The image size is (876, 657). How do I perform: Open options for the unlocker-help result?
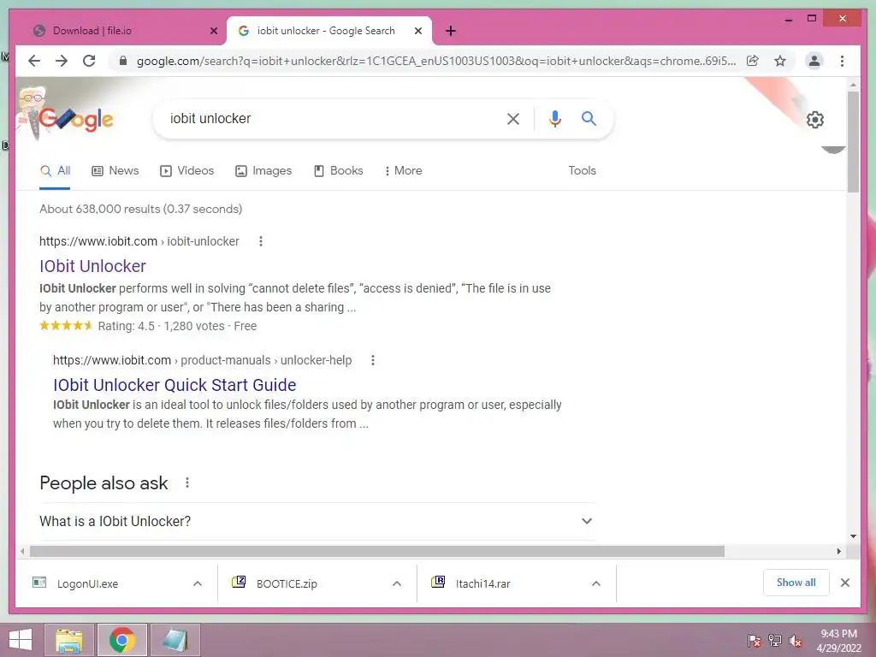[x=373, y=360]
